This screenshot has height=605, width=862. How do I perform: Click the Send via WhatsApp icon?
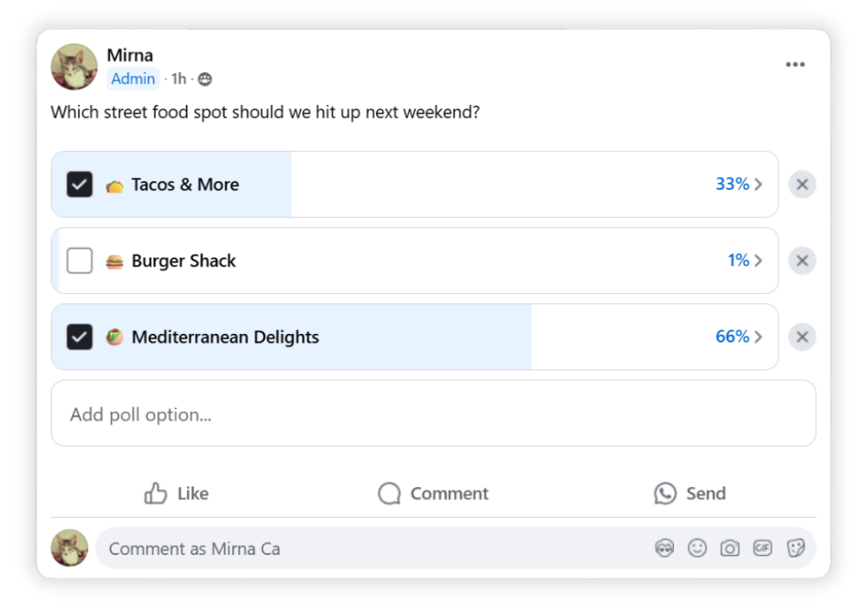[665, 493]
